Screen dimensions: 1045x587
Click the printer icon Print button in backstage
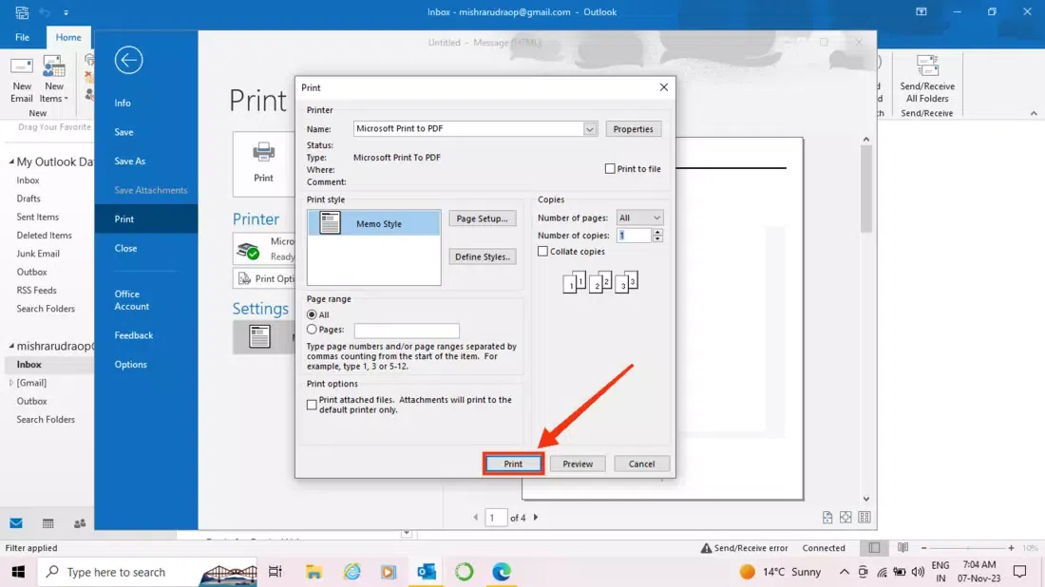pyautogui.click(x=263, y=163)
